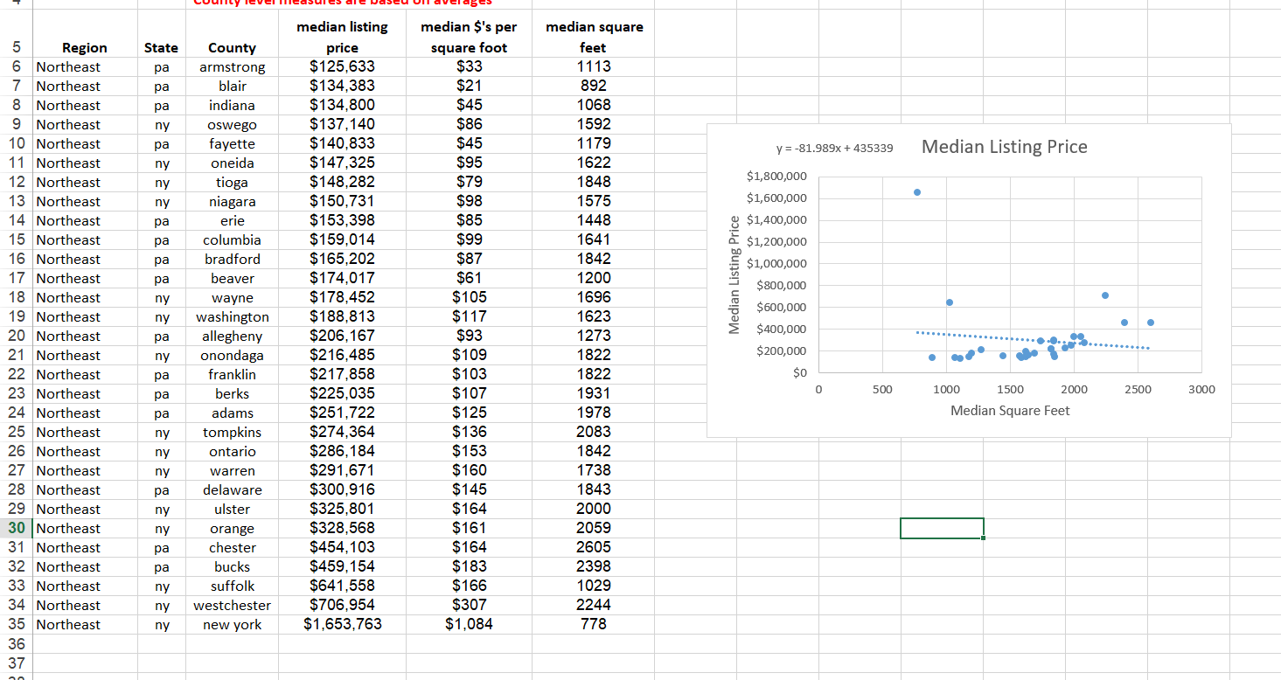Select the bucks county cell
This screenshot has width=1281, height=680.
click(x=232, y=567)
